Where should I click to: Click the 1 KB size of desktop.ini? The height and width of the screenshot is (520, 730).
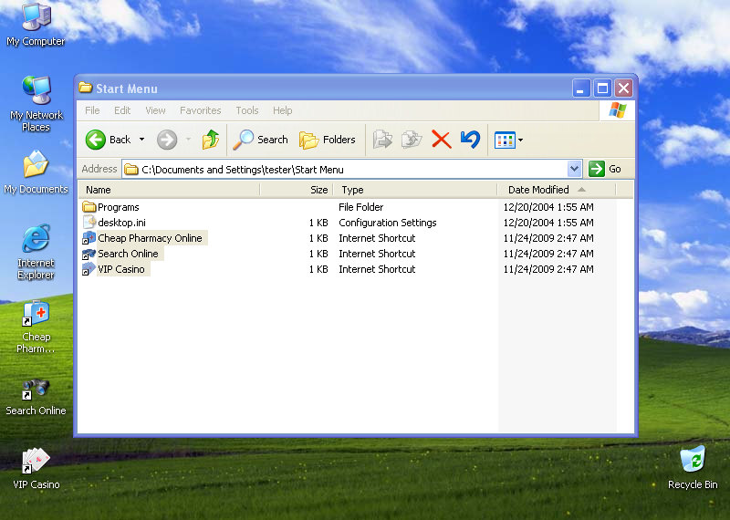coord(318,223)
